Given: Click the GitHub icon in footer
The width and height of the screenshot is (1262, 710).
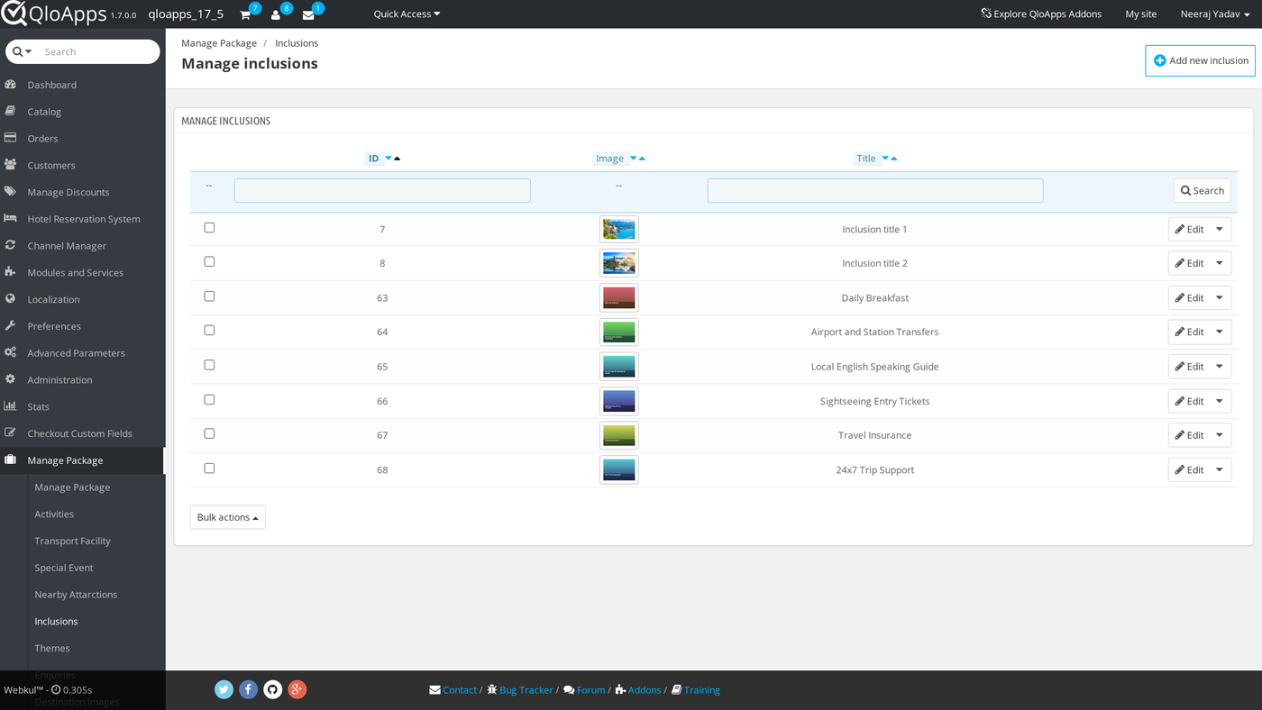Looking at the screenshot, I should pyautogui.click(x=273, y=689).
